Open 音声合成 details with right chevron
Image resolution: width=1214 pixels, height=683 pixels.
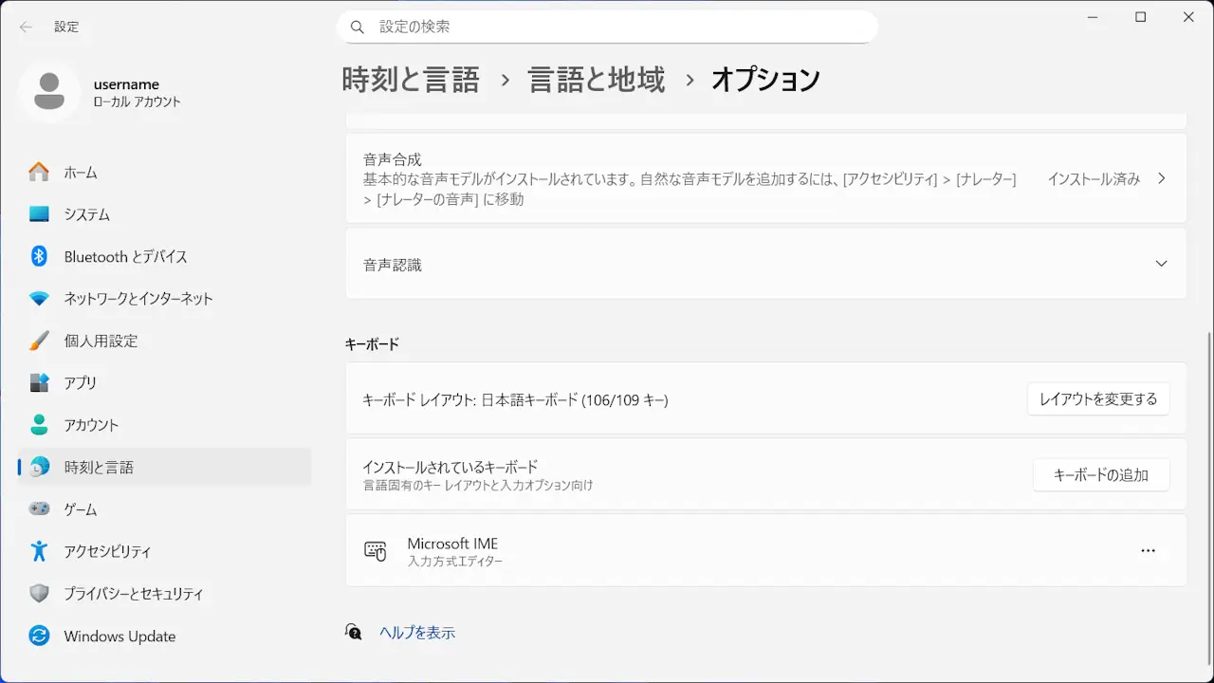[x=1161, y=178]
